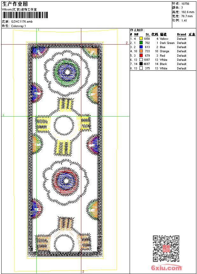Click the '生产作业图' title heading
The width and height of the screenshot is (197, 274).
[15, 4]
